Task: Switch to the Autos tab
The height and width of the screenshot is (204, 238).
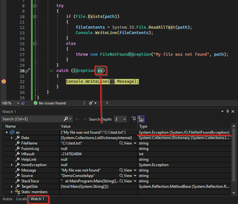Action: 7,199
